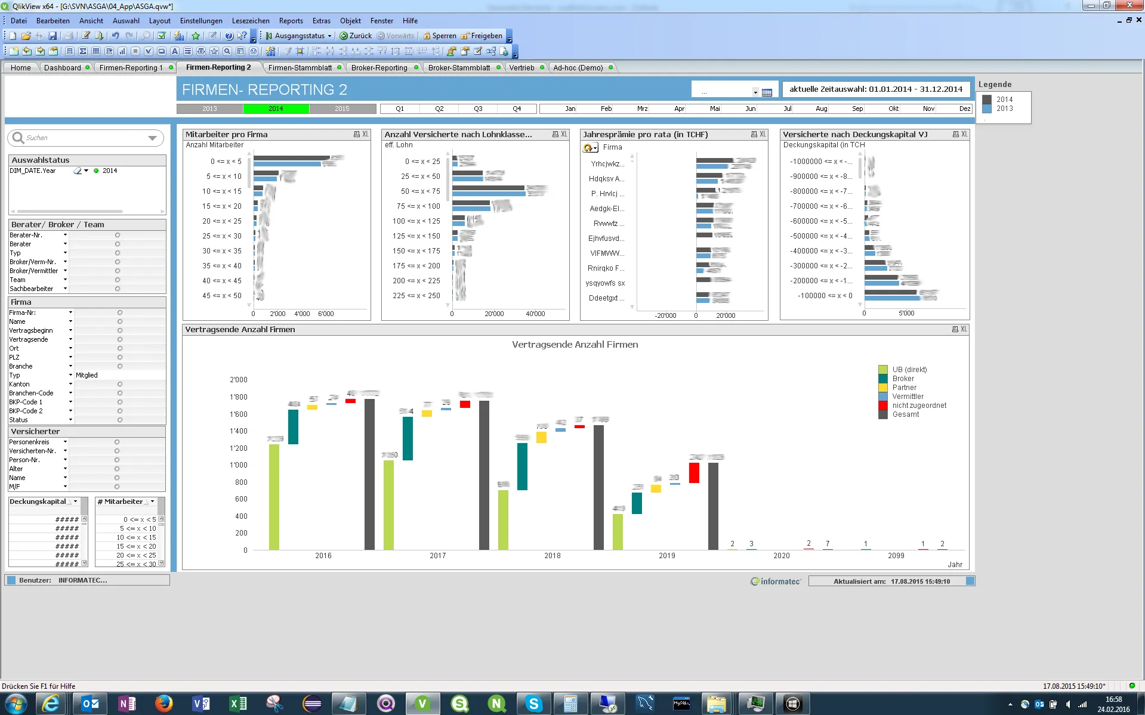Open the help question mark icon
The height and width of the screenshot is (715, 1145).
[229, 36]
